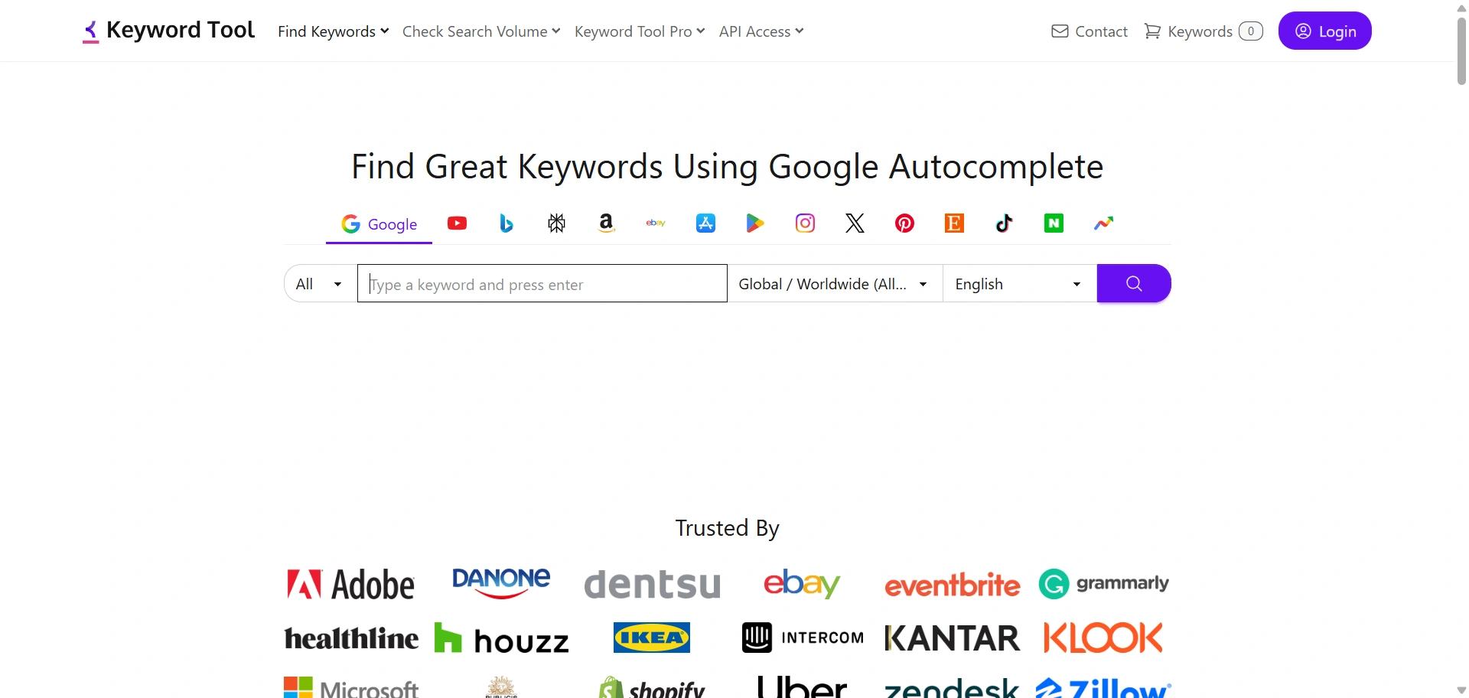Click the Keyword Tool logo

(168, 31)
